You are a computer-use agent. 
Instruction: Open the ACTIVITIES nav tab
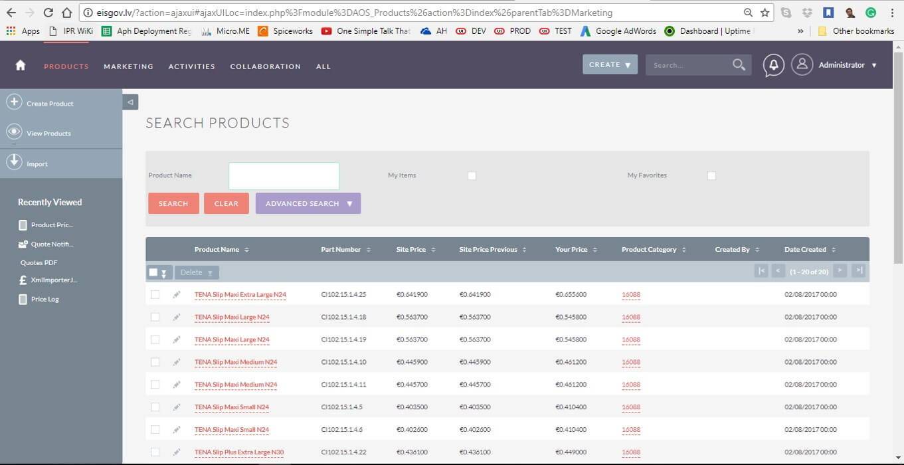(192, 66)
